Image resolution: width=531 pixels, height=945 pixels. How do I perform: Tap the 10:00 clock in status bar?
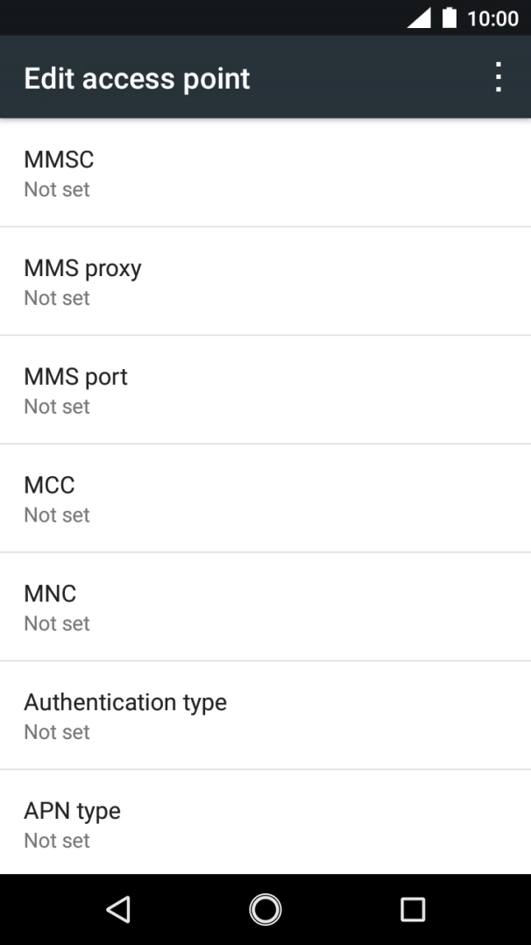492,18
